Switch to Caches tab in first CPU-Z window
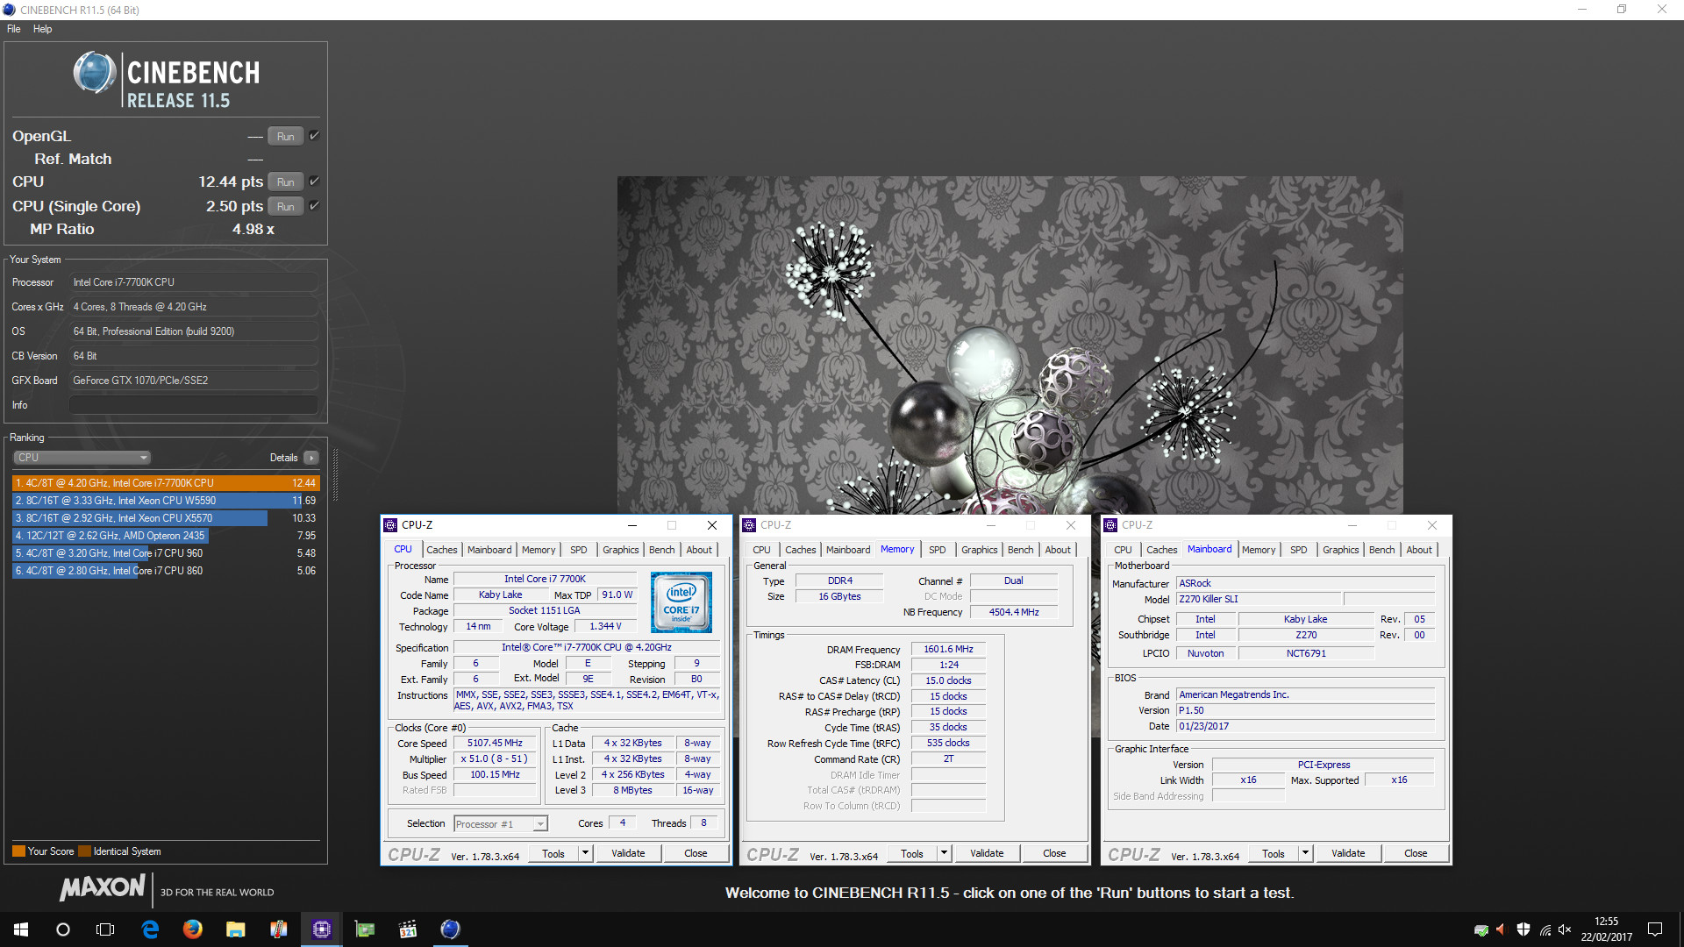The width and height of the screenshot is (1684, 947). tap(442, 550)
